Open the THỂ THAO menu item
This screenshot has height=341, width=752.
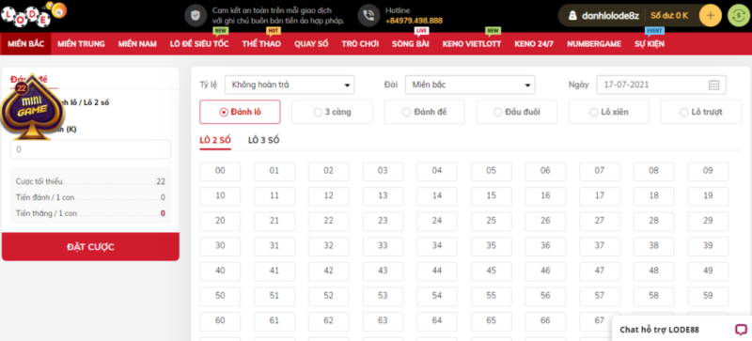(261, 44)
